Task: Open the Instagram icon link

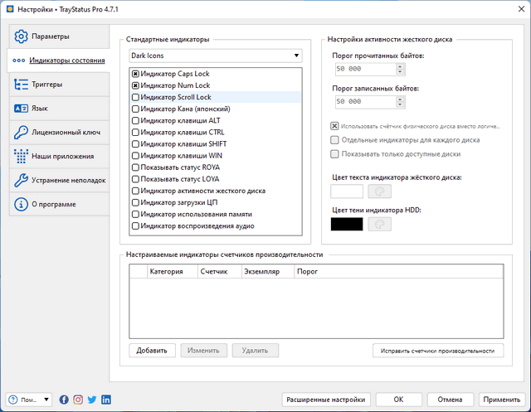Action: [78, 400]
